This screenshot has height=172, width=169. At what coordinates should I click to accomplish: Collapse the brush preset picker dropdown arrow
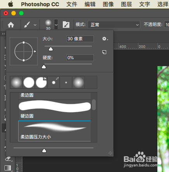pos(56,24)
